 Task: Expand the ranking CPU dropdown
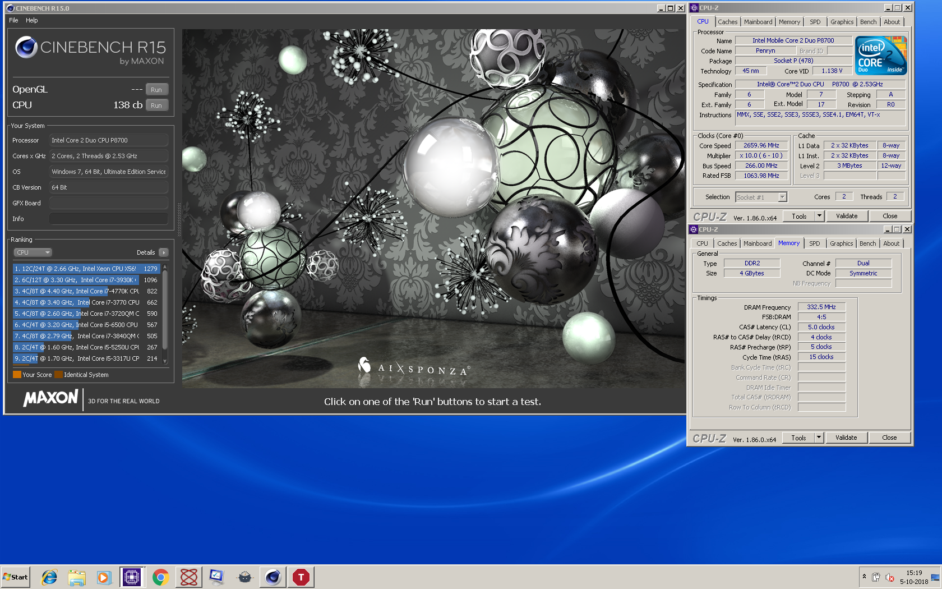[x=33, y=252]
